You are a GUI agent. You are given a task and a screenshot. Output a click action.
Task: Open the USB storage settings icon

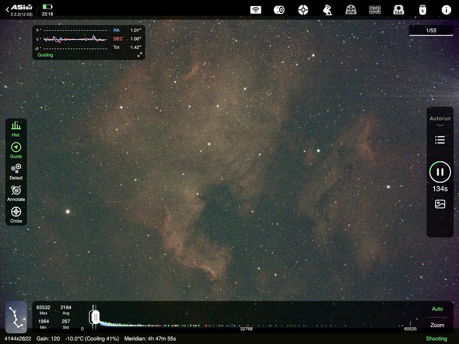point(422,10)
